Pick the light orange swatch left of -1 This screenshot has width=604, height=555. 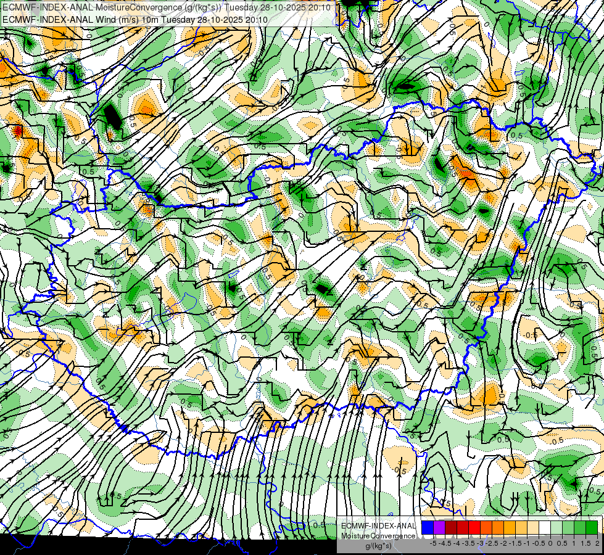521,528
